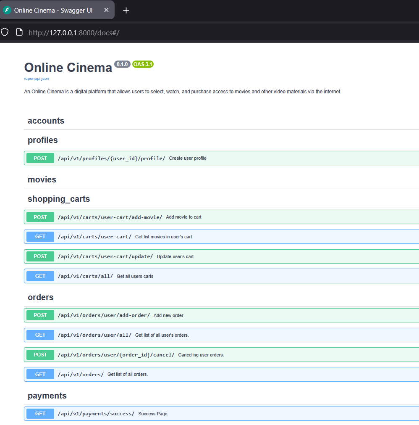Click the address bar URL field
This screenshot has height=425, width=419.
[210, 32]
